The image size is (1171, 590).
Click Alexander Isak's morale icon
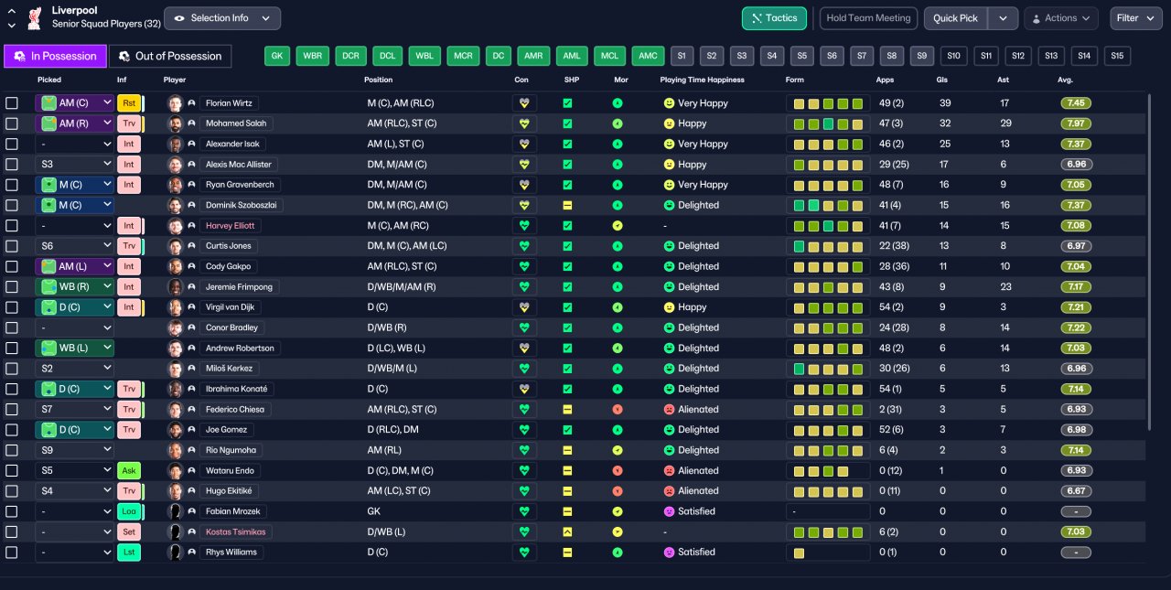pyautogui.click(x=618, y=144)
